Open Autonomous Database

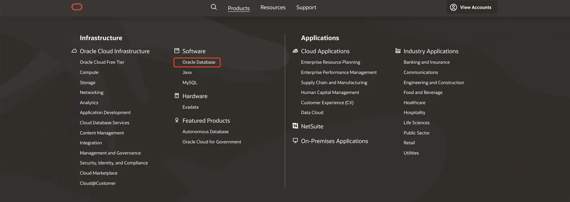(x=206, y=132)
